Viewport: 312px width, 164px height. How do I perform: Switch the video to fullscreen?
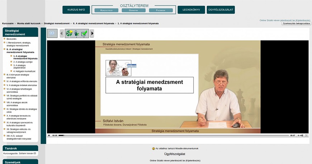(x=306, y=135)
